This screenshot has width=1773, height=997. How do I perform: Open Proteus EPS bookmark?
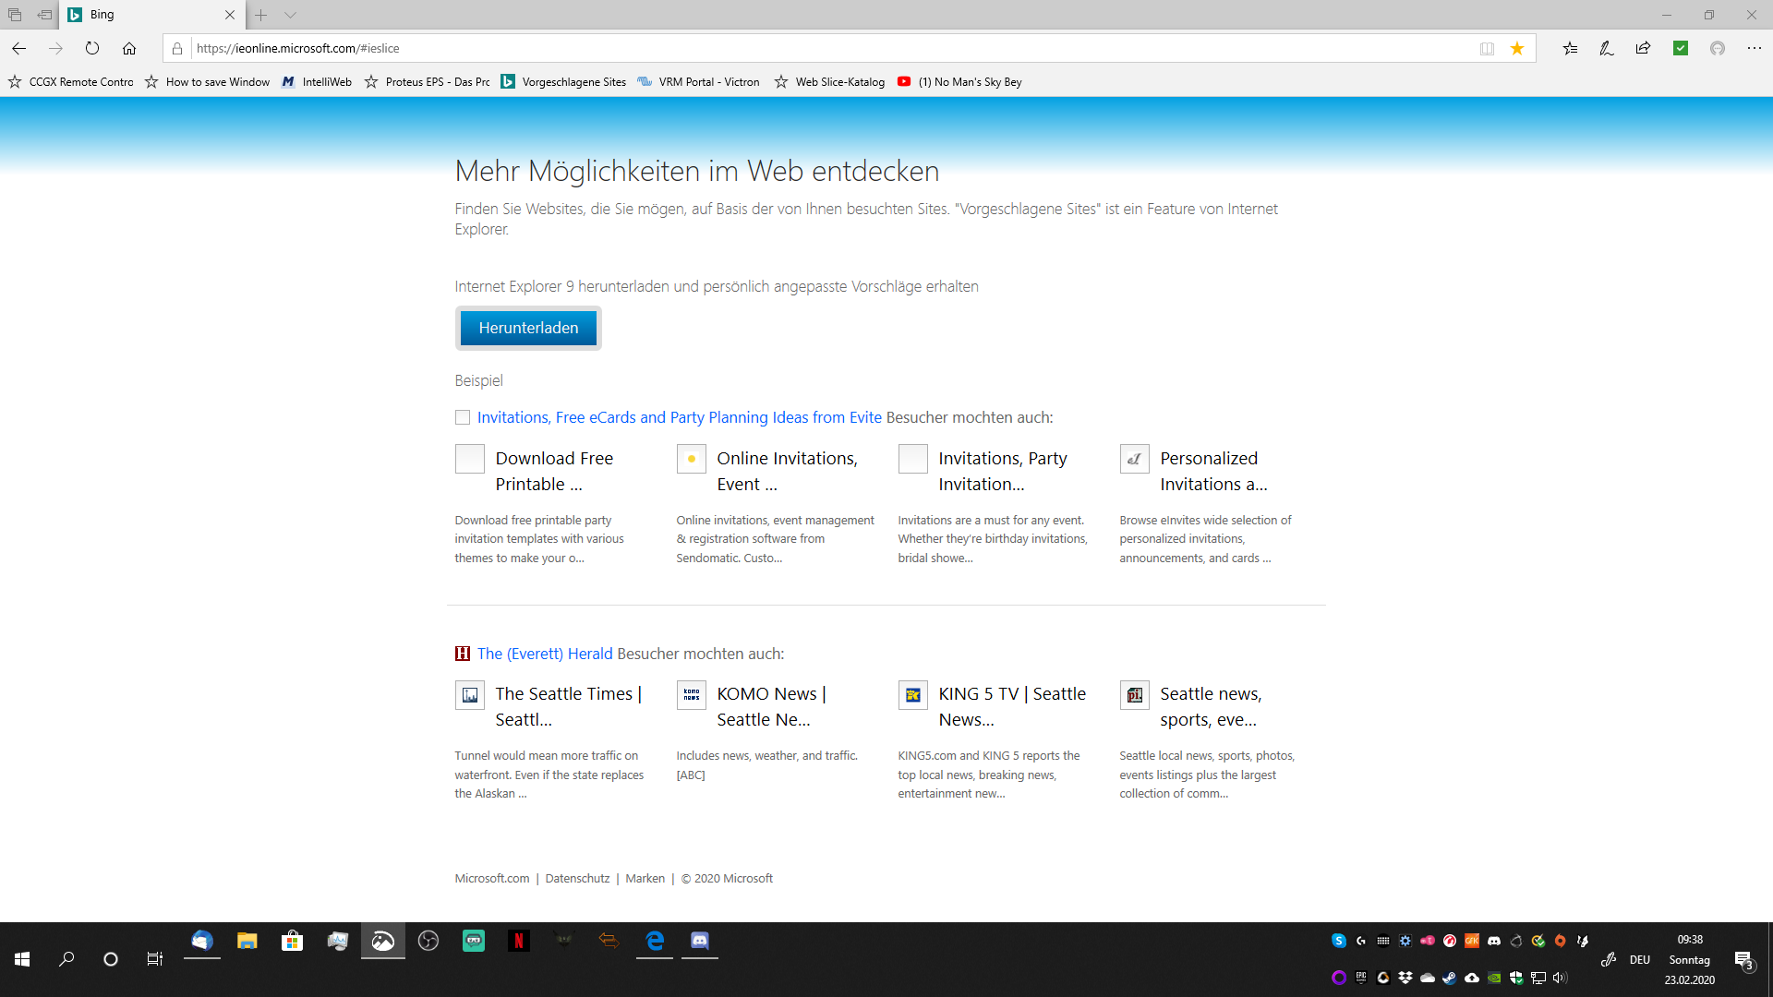coord(428,82)
